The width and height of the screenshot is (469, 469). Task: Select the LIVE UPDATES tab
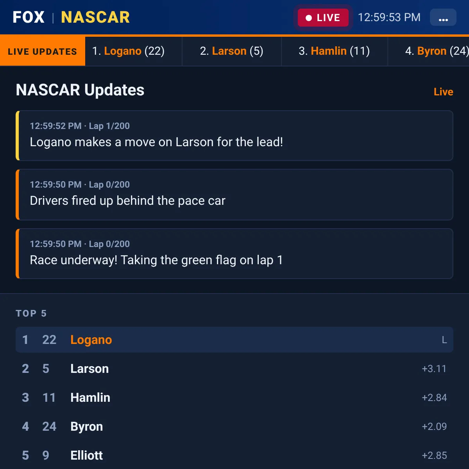pos(43,51)
